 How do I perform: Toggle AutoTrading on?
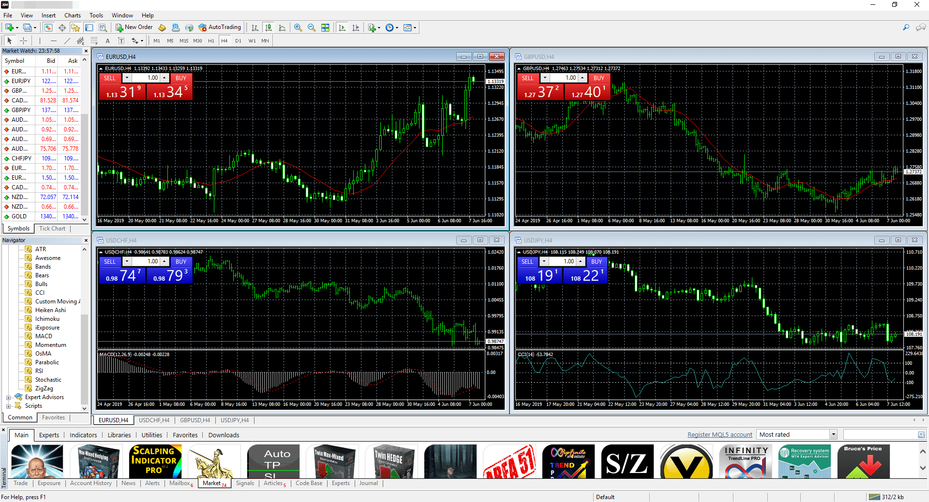(x=220, y=28)
